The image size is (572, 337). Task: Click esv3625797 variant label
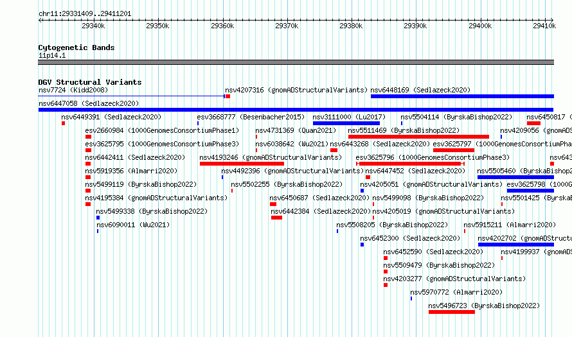(503, 144)
